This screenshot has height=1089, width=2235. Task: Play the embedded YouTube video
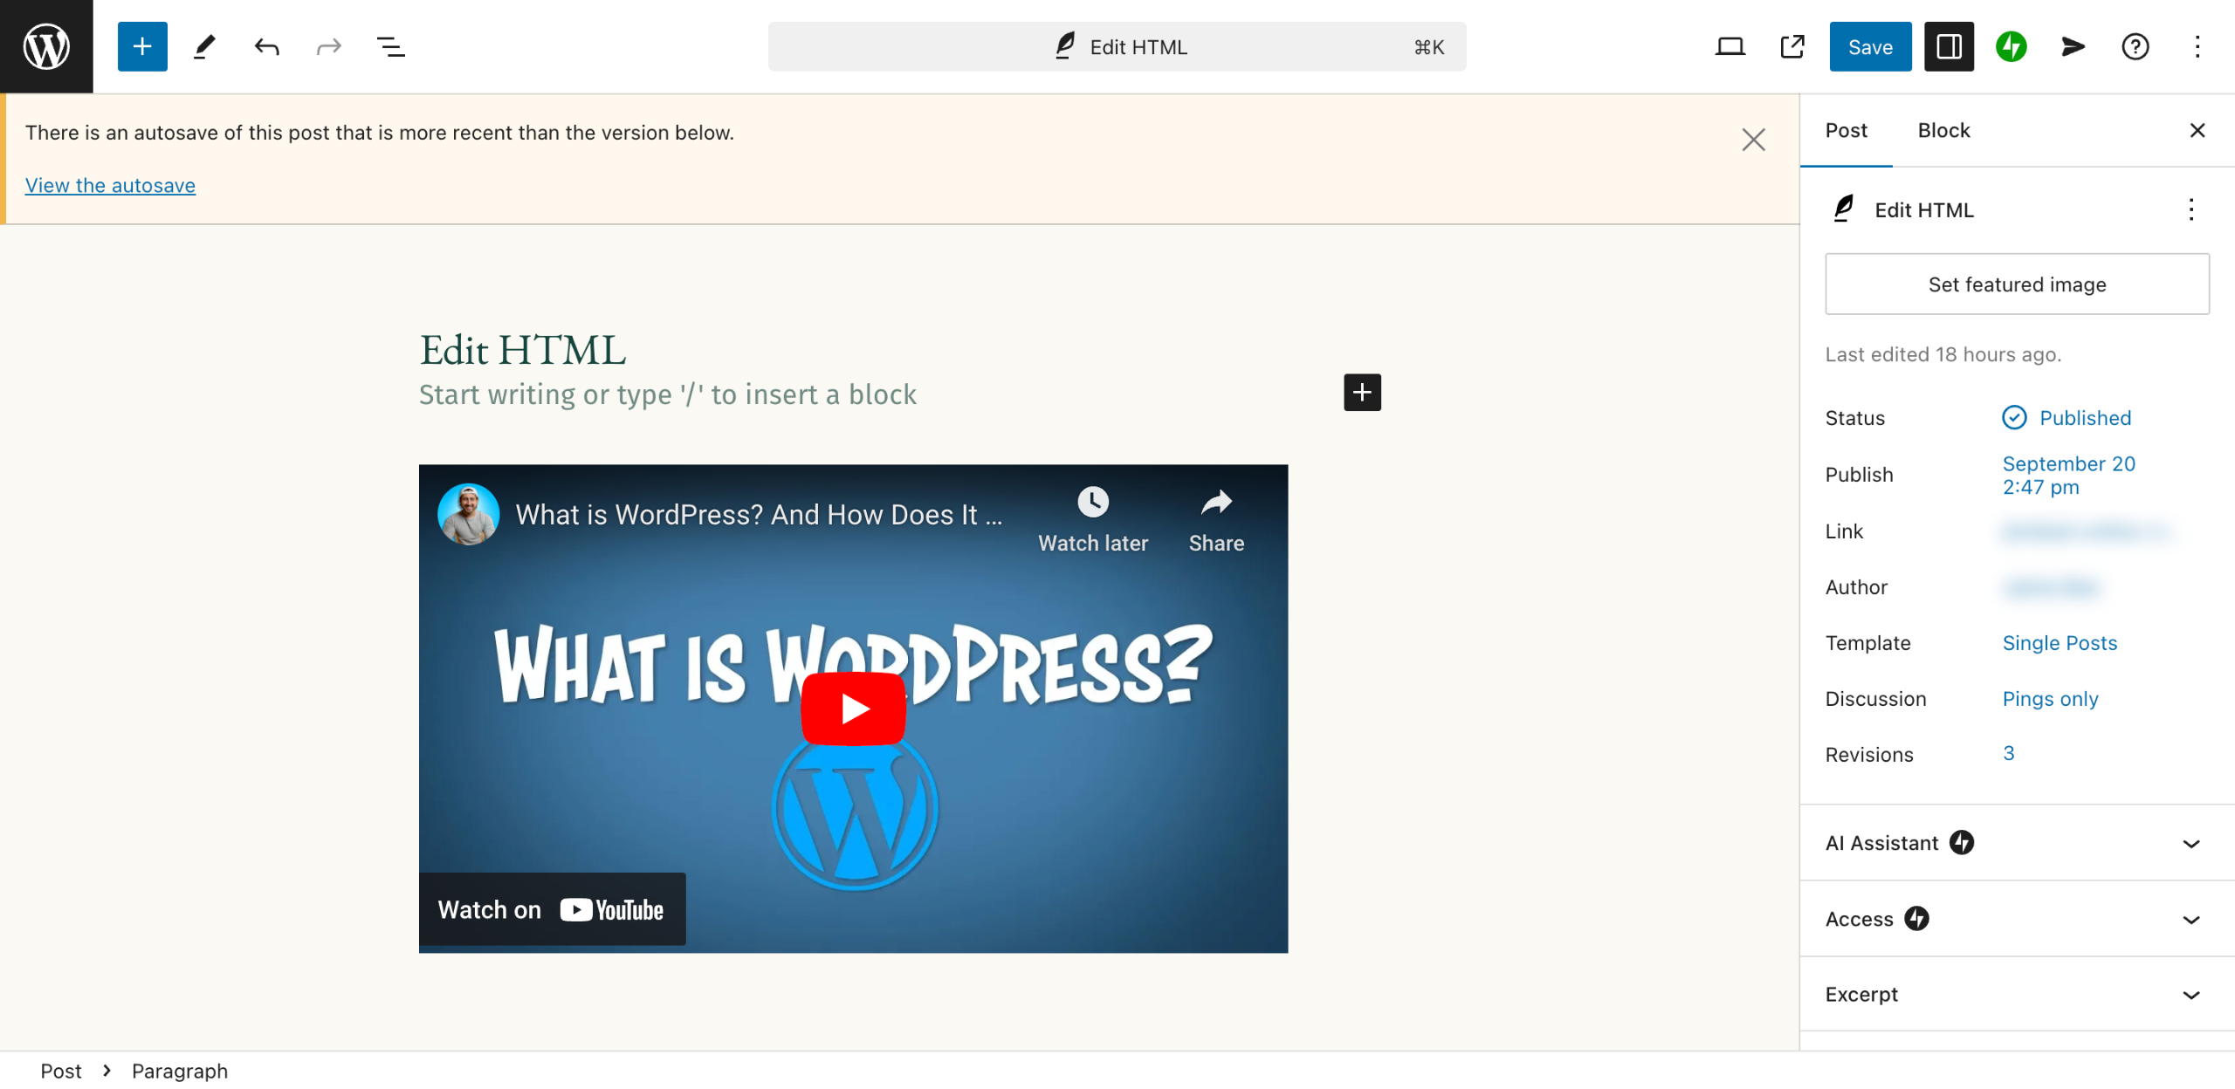853,709
